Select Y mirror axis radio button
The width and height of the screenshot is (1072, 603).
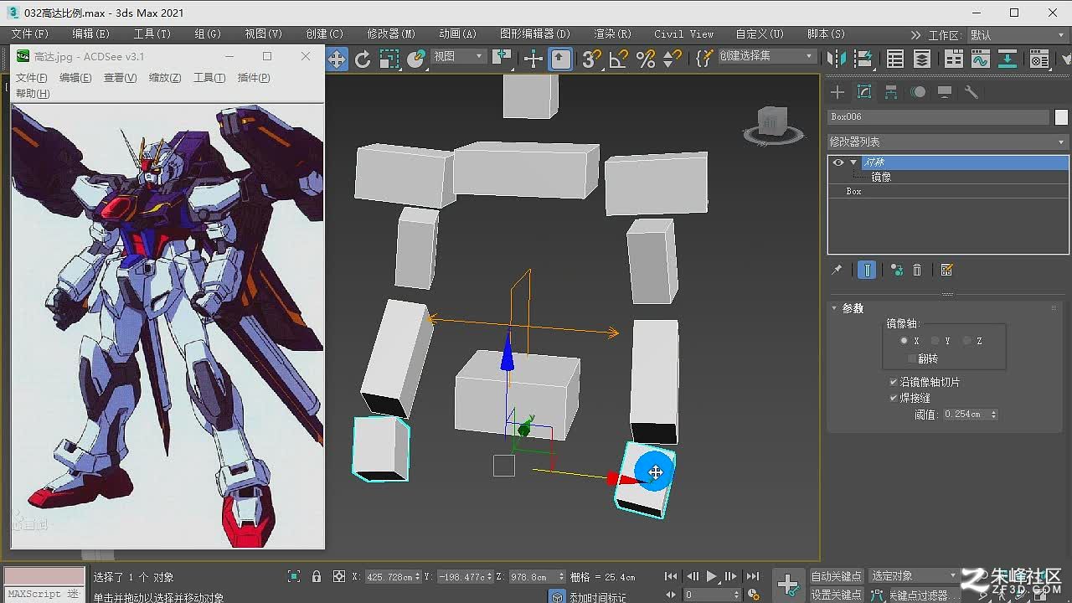(935, 341)
